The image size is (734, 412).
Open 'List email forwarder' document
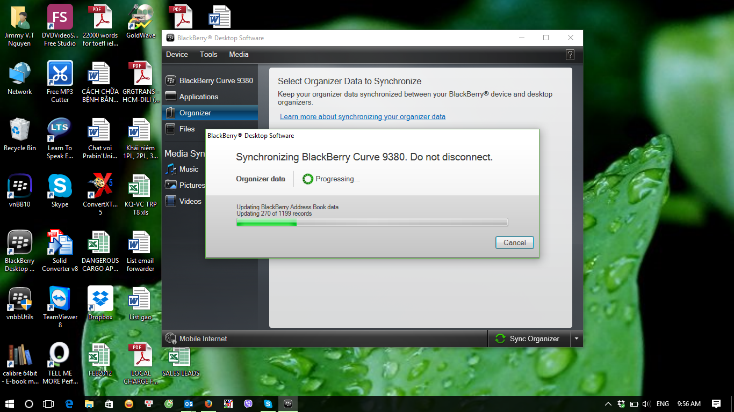pos(141,251)
